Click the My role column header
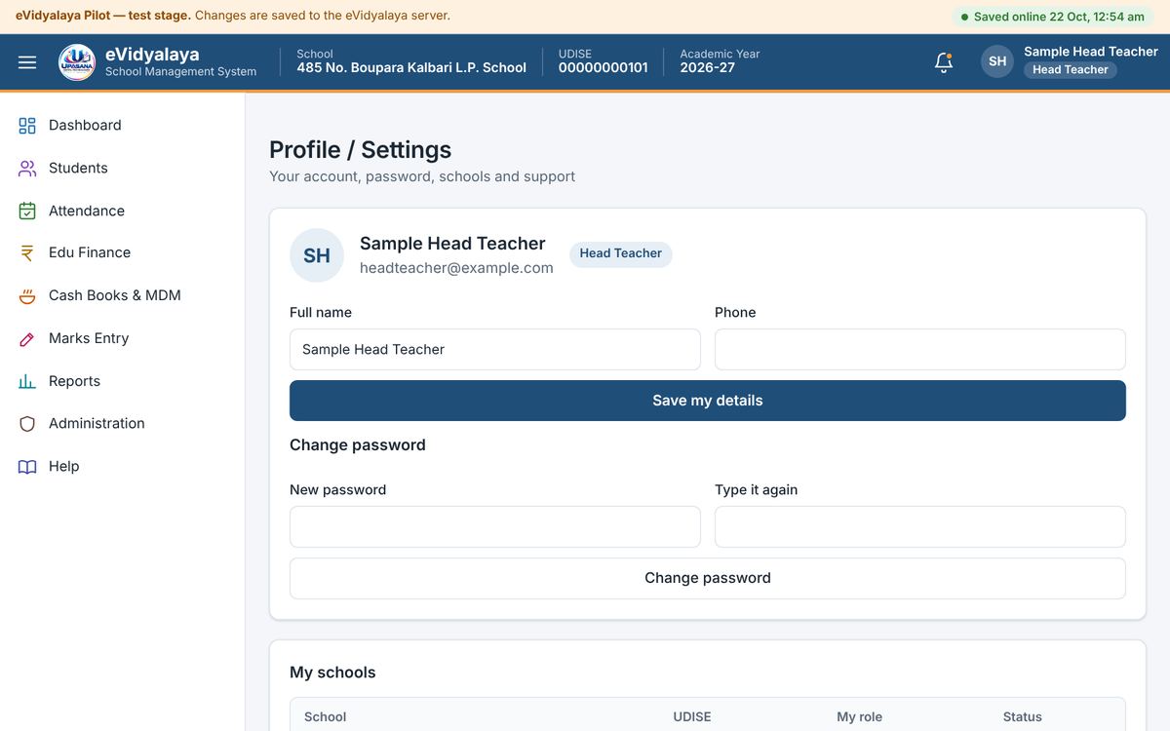 pyautogui.click(x=859, y=716)
